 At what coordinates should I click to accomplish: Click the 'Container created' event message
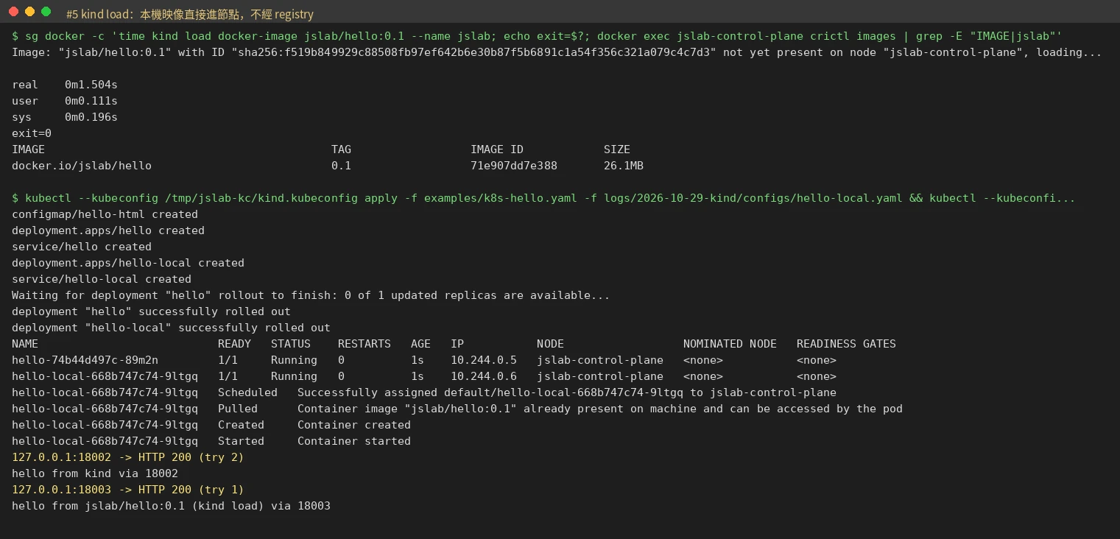coord(354,425)
